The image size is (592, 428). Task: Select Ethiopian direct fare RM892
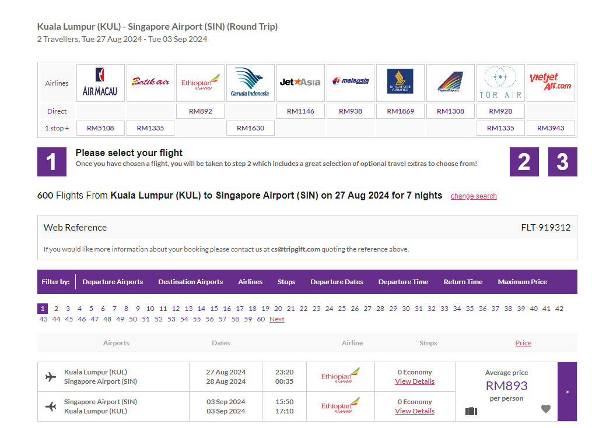201,111
